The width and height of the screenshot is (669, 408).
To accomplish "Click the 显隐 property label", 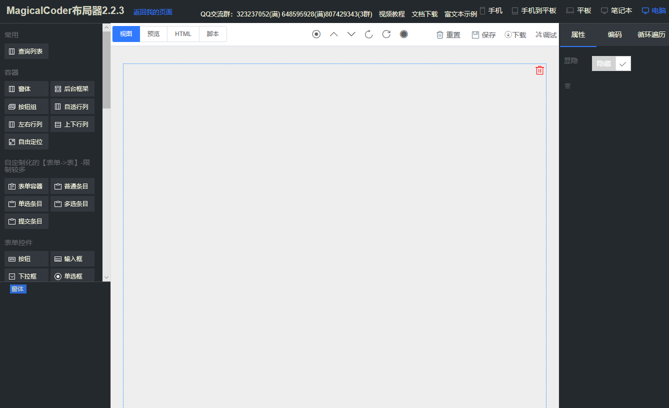I will (571, 60).
